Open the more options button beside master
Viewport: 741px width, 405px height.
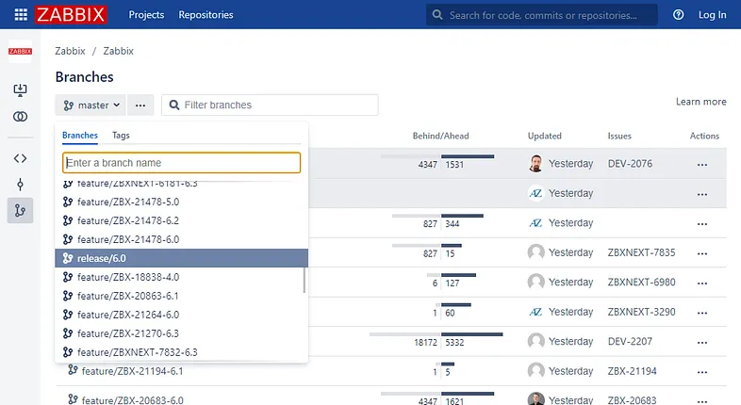[140, 105]
